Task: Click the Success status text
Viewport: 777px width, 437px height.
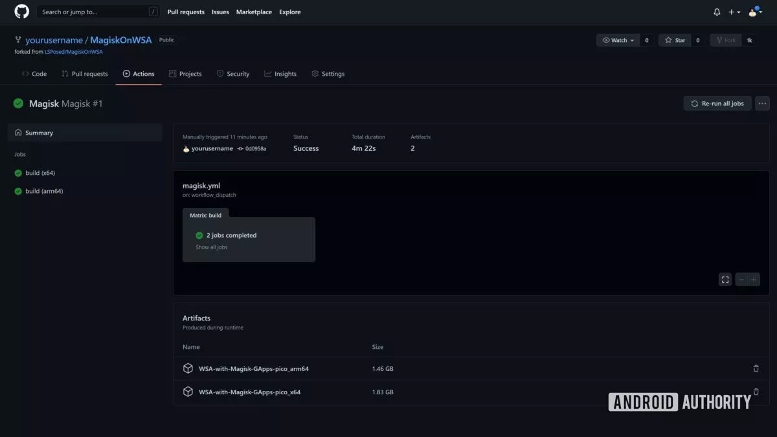Action: click(x=306, y=148)
